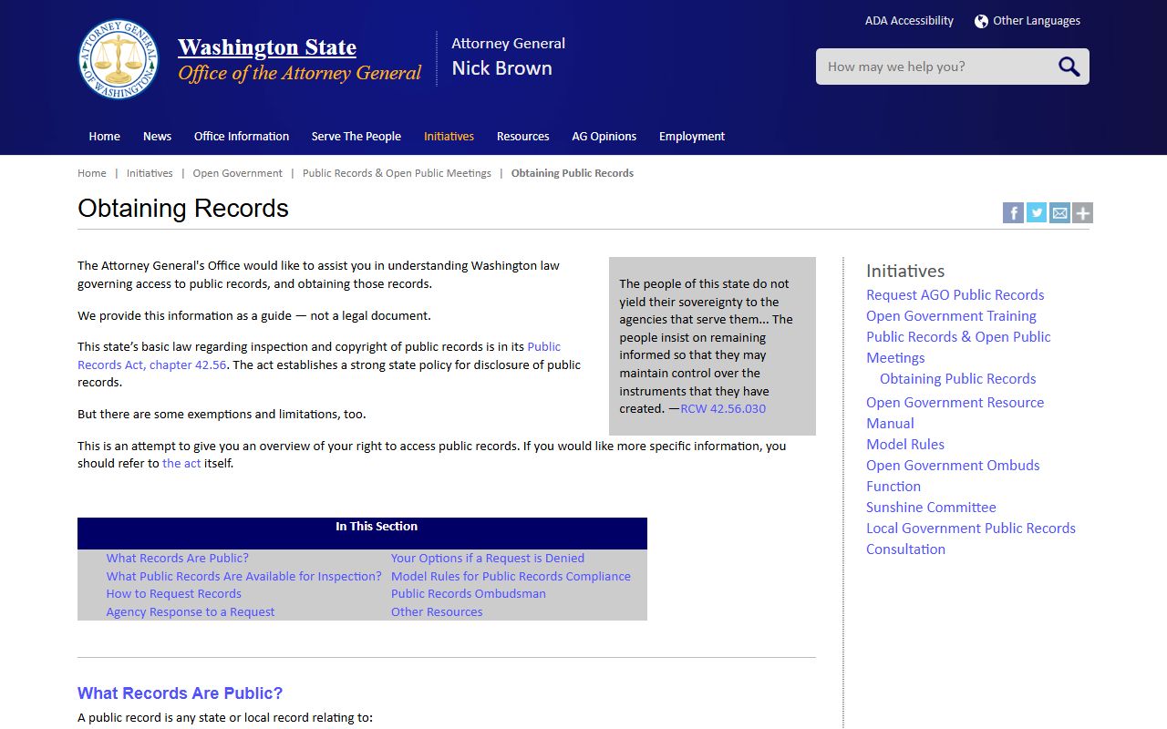Open the Resources menu item
This screenshot has height=729, width=1167.
522,137
